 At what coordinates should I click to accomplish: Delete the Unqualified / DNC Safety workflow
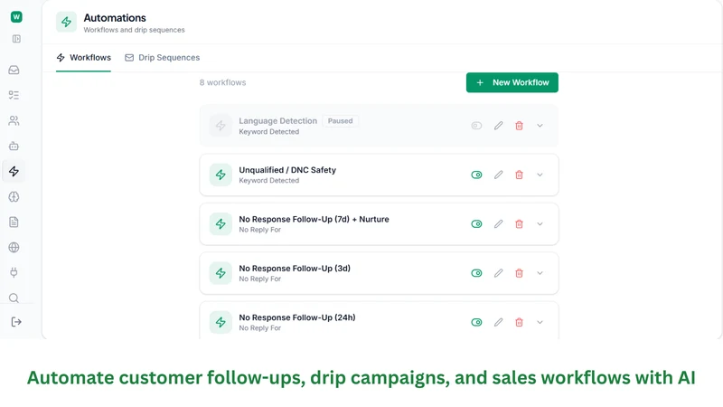click(x=519, y=175)
